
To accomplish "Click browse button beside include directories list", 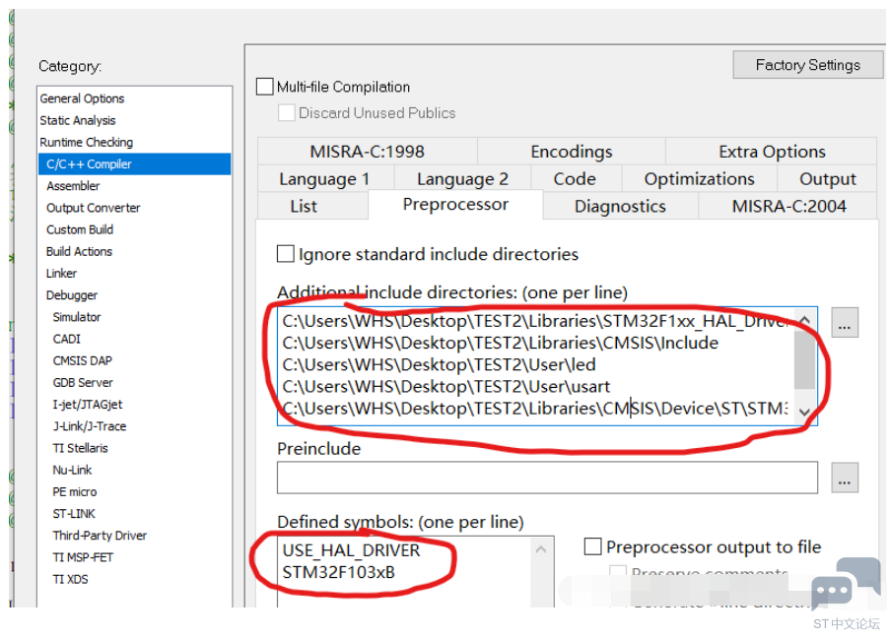I will 845,322.
